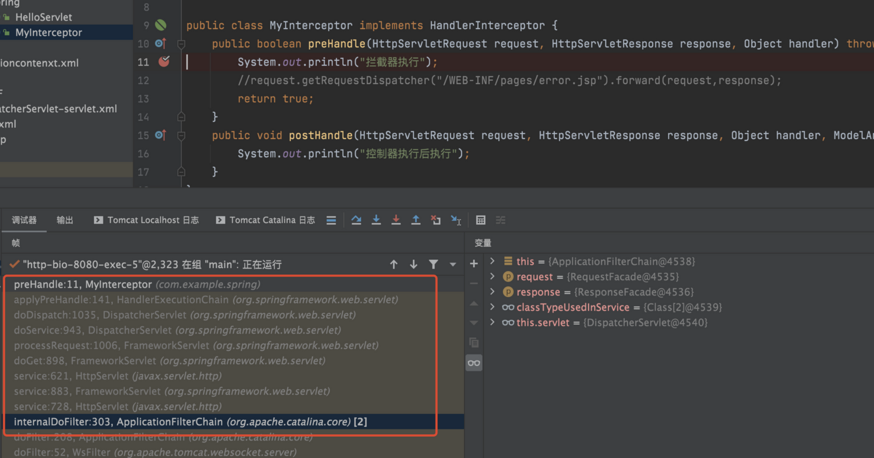Switch to the 输出 output tab

coord(65,220)
